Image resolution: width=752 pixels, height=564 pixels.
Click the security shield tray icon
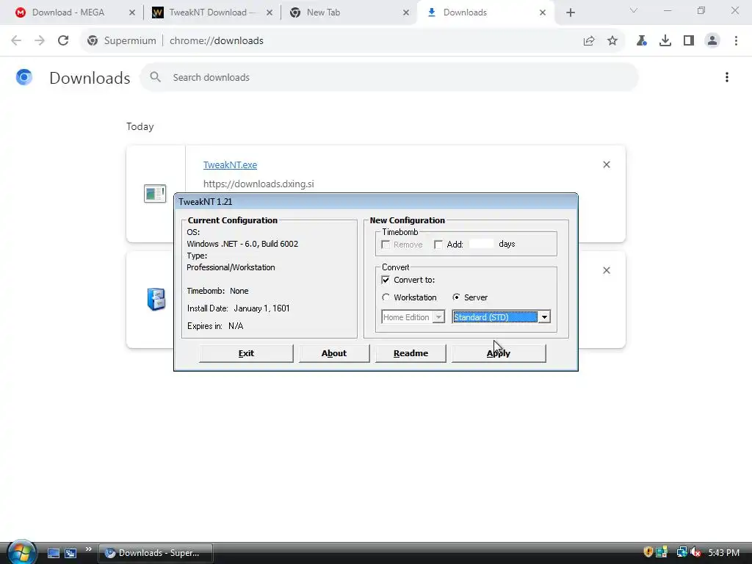point(648,552)
